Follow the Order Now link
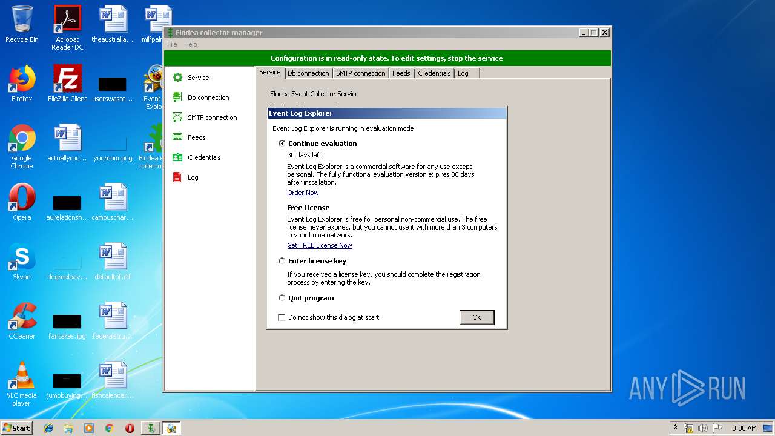Image resolution: width=775 pixels, height=436 pixels. tap(303, 193)
